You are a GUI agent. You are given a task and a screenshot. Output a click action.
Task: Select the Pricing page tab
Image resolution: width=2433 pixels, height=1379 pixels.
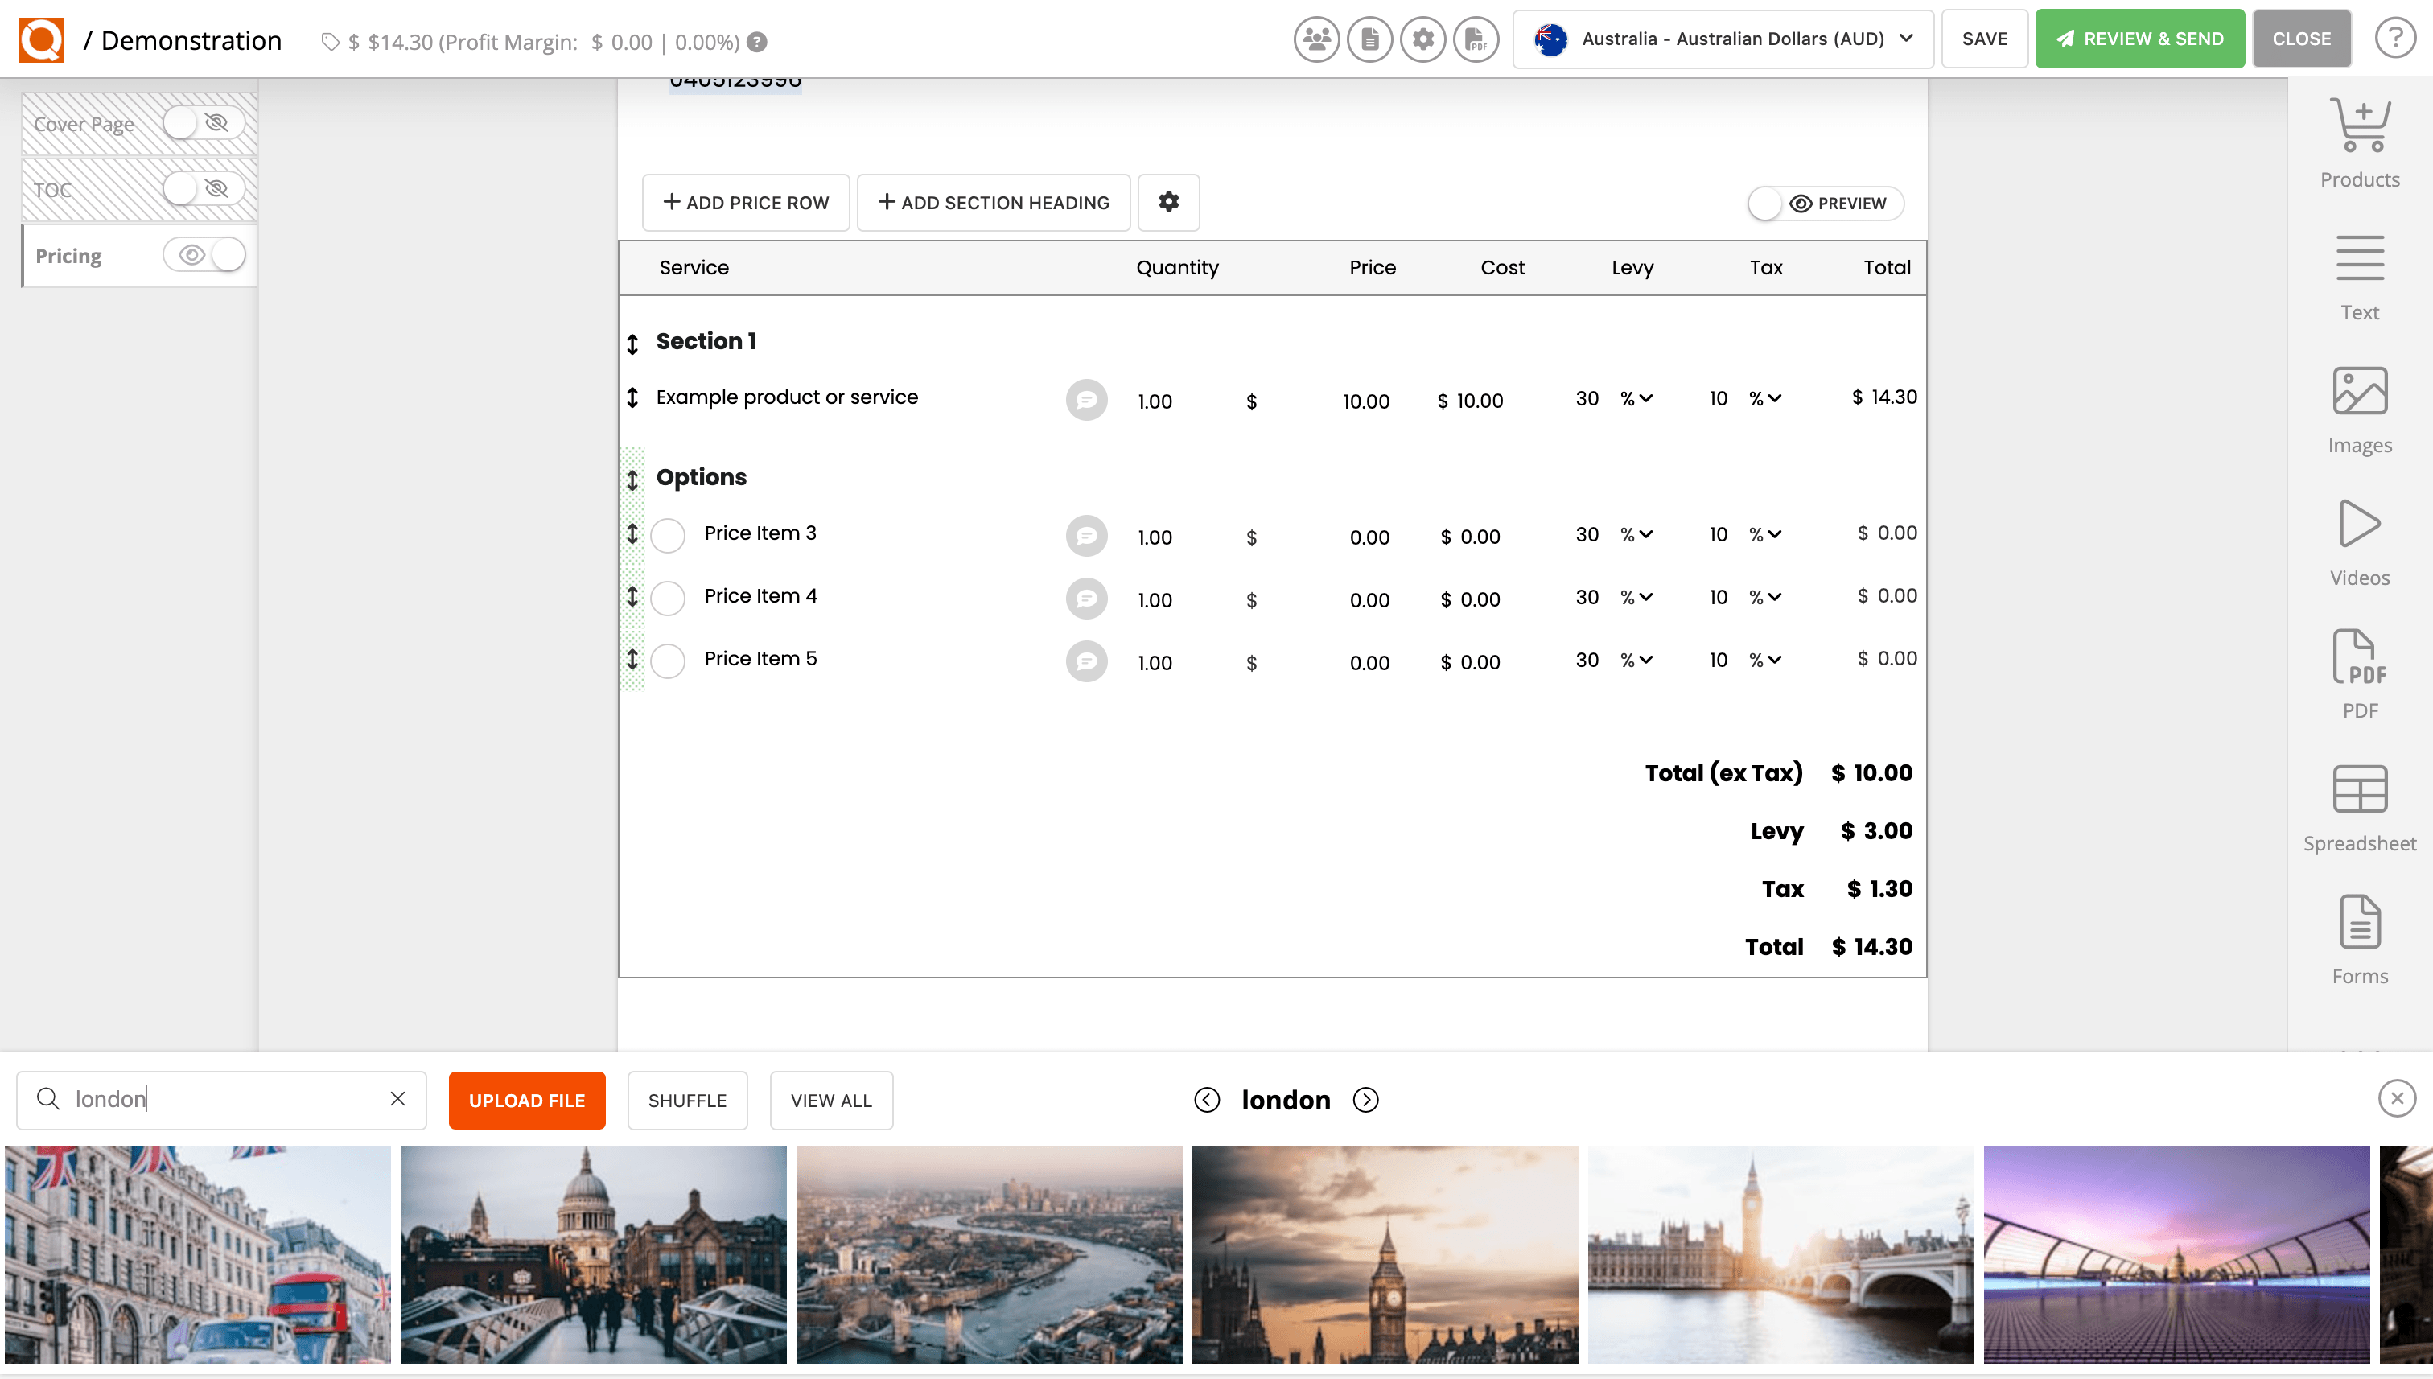(x=68, y=256)
